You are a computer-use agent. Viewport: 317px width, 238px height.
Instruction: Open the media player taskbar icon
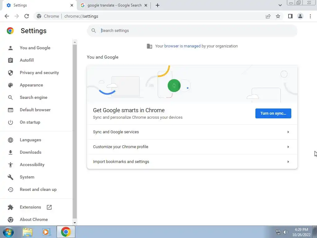[46, 232]
